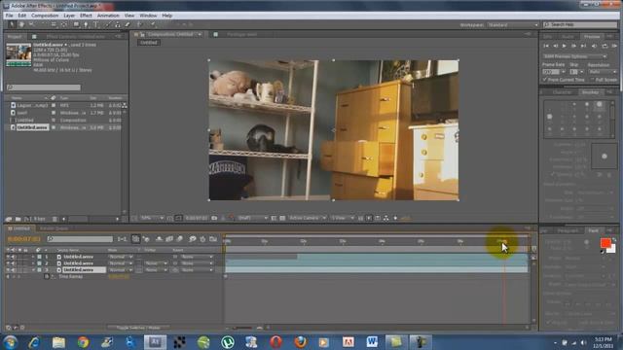The image size is (623, 350).
Task: Create new folder in Project panel
Action: pyautogui.click(x=18, y=219)
